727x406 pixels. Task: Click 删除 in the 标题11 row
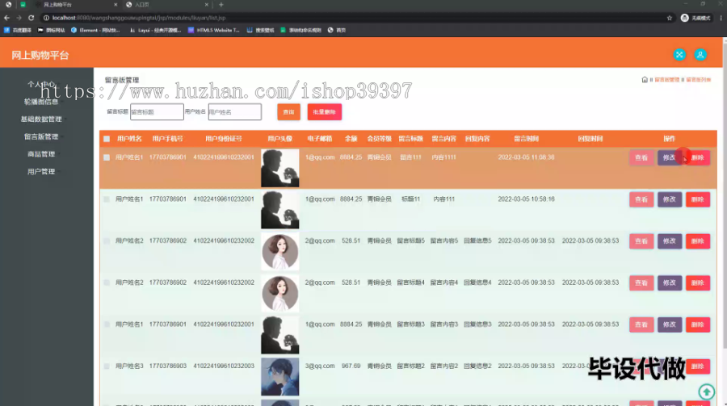tap(697, 199)
